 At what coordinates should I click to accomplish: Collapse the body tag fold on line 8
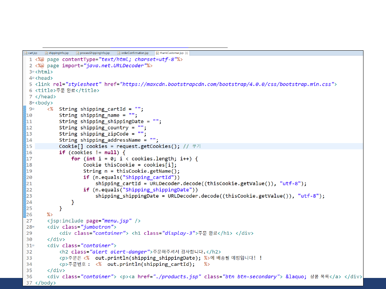click(33, 103)
